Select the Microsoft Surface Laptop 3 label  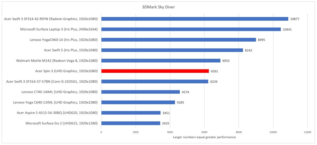coord(59,29)
